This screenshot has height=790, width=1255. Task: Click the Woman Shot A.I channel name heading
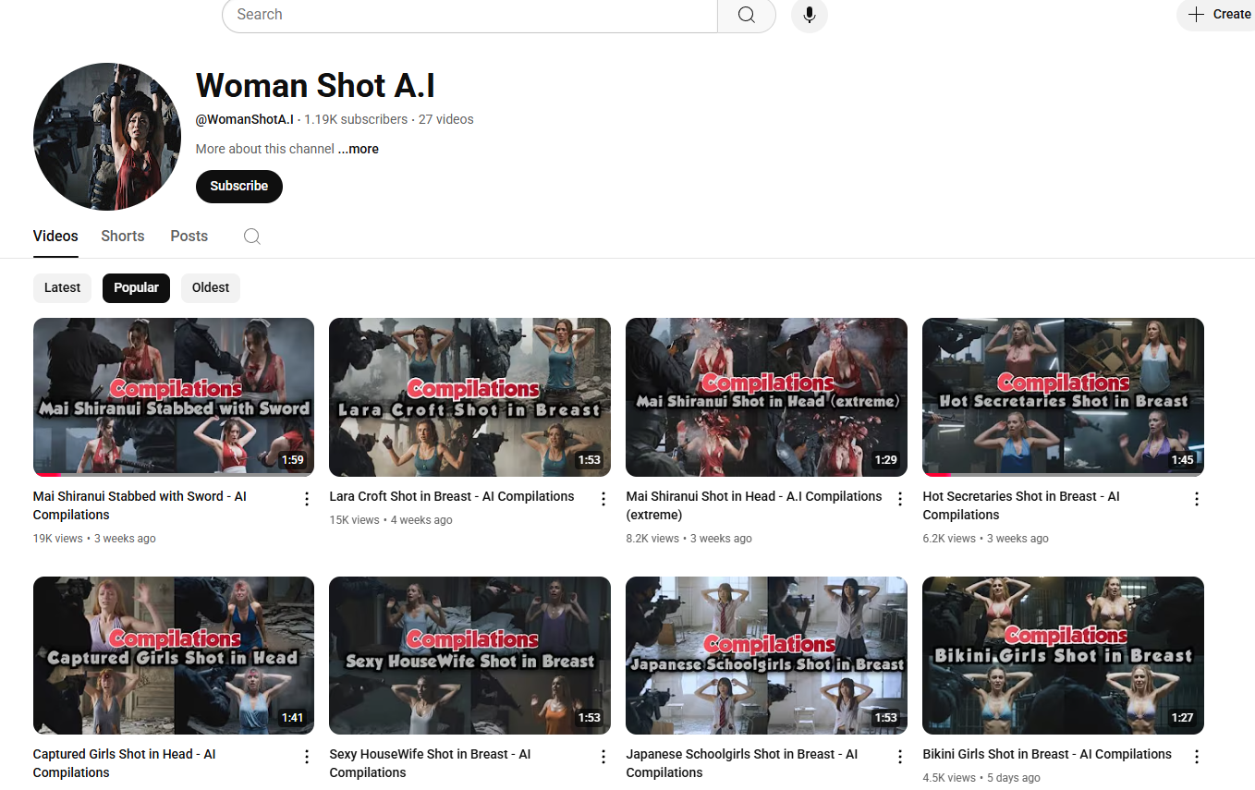pyautogui.click(x=315, y=86)
